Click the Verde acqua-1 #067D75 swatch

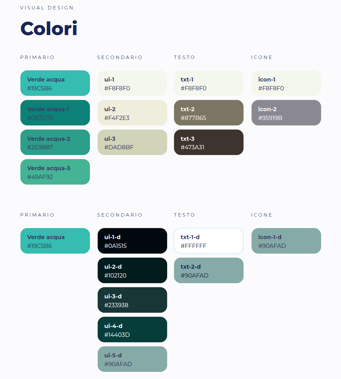55,113
